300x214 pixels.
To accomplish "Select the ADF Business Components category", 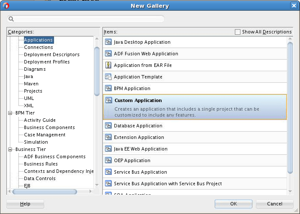I will point(55,157).
